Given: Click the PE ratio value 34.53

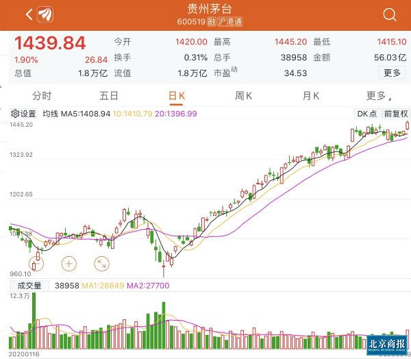Looking at the screenshot, I should click(x=295, y=73).
